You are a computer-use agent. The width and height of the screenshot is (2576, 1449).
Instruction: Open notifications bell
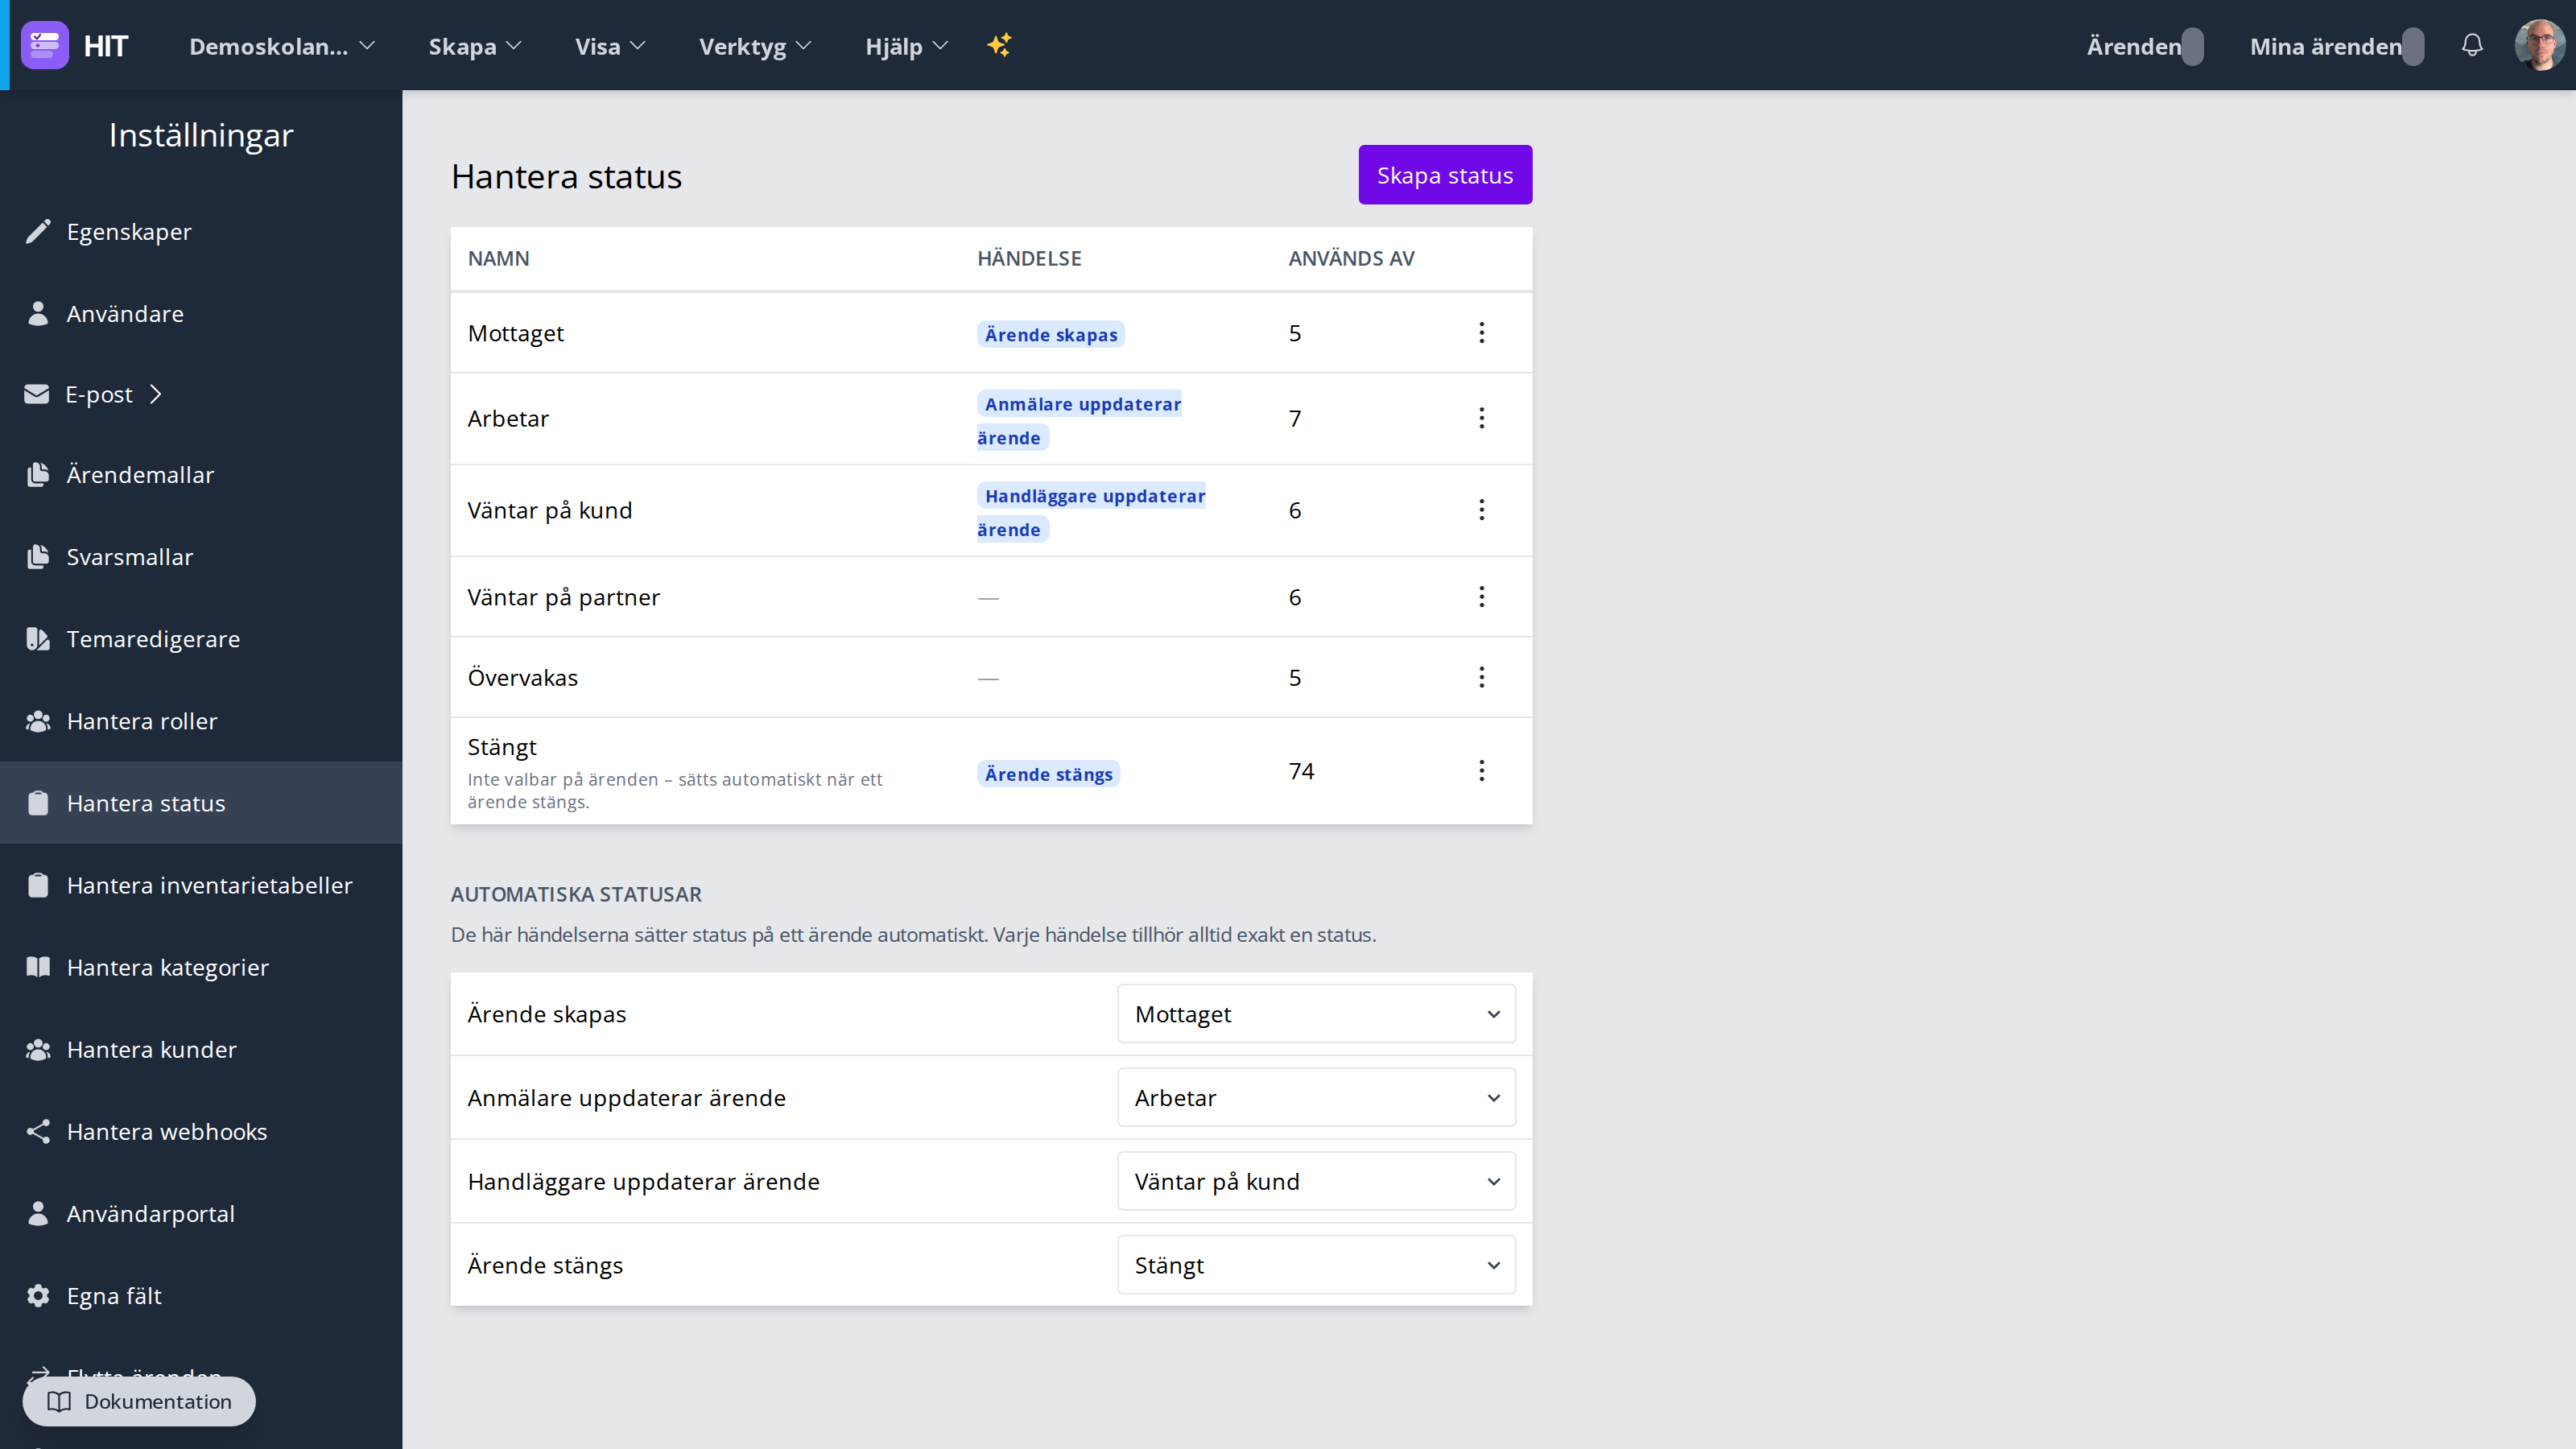[x=2472, y=45]
